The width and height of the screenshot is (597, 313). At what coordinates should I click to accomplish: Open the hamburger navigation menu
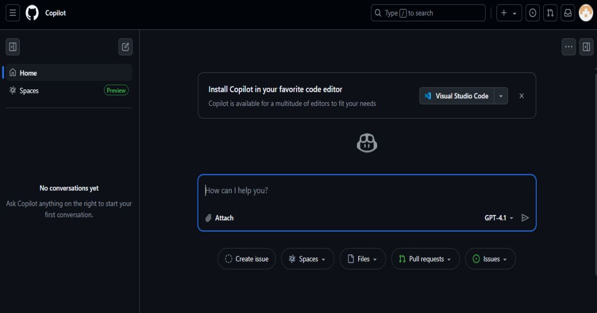(x=13, y=13)
